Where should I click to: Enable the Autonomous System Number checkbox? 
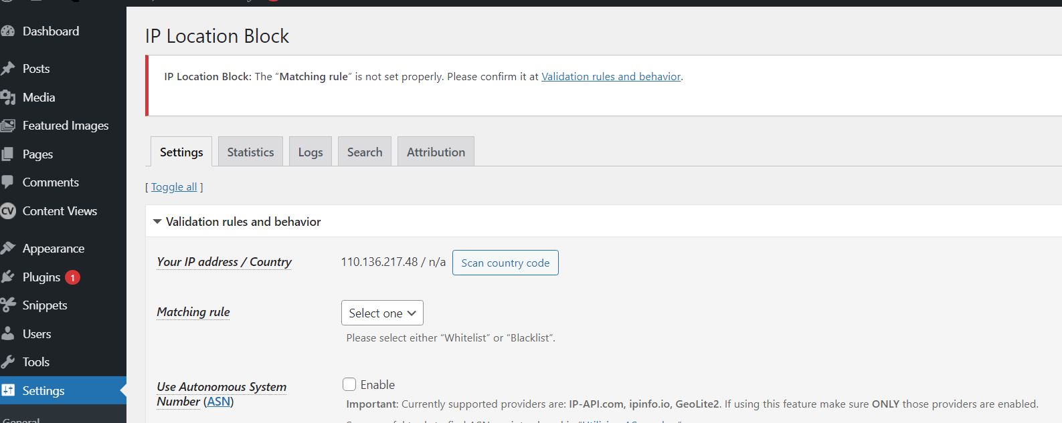[x=349, y=384]
